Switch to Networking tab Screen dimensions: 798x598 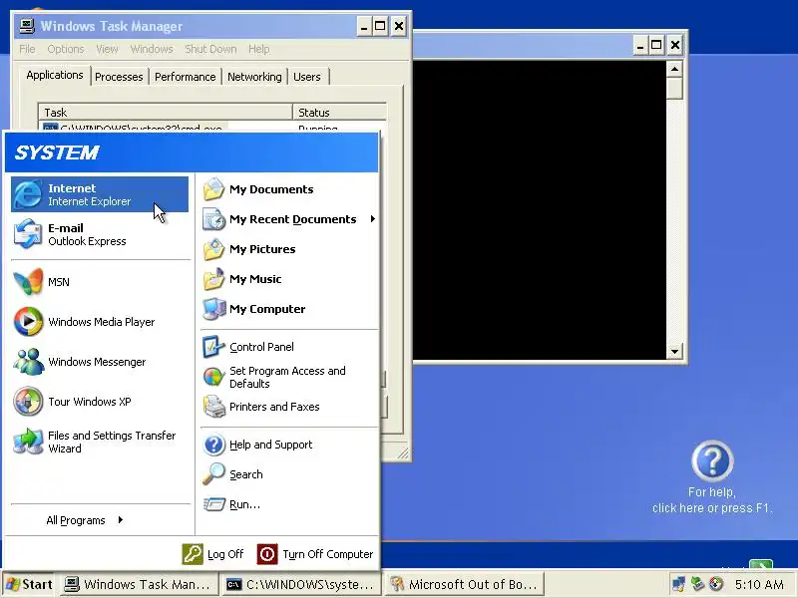point(254,77)
